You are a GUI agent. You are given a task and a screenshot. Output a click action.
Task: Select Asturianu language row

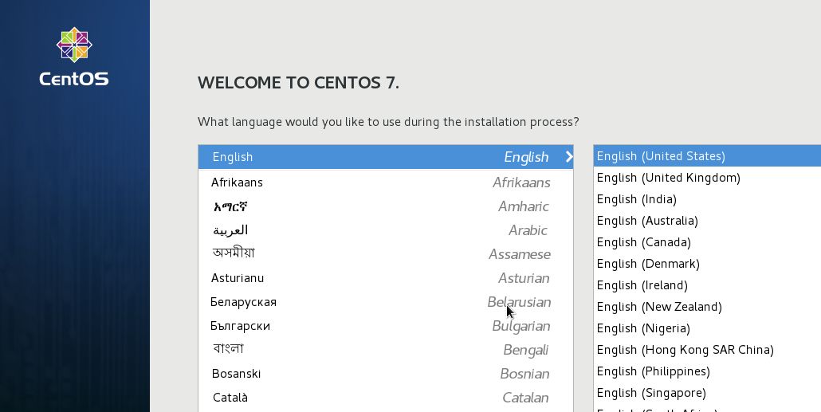click(386, 278)
